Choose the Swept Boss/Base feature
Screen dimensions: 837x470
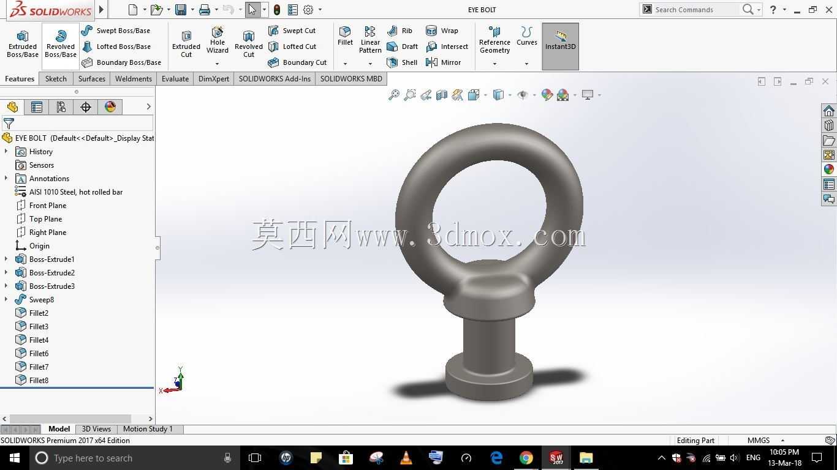point(116,31)
